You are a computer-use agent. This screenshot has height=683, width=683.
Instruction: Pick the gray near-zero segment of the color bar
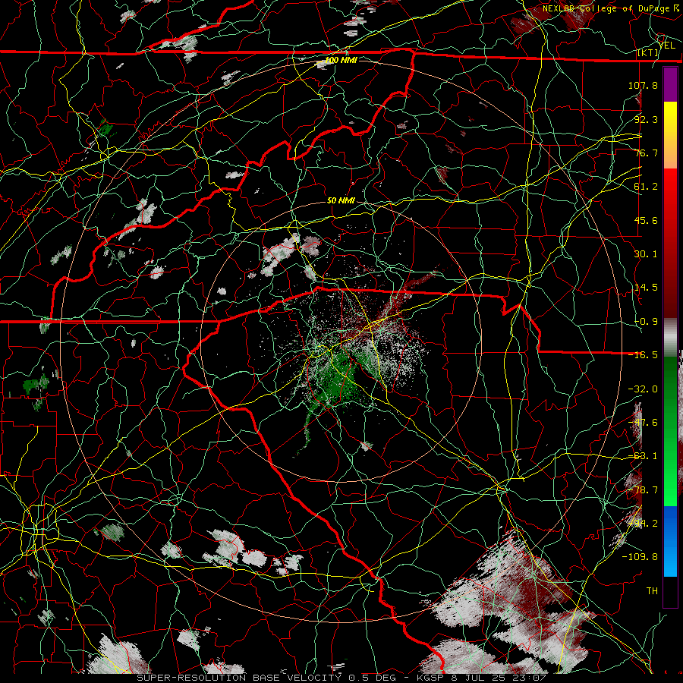(670, 338)
